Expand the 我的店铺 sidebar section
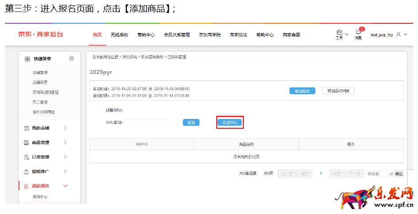Screen dimensions: 418x214 tap(65, 128)
